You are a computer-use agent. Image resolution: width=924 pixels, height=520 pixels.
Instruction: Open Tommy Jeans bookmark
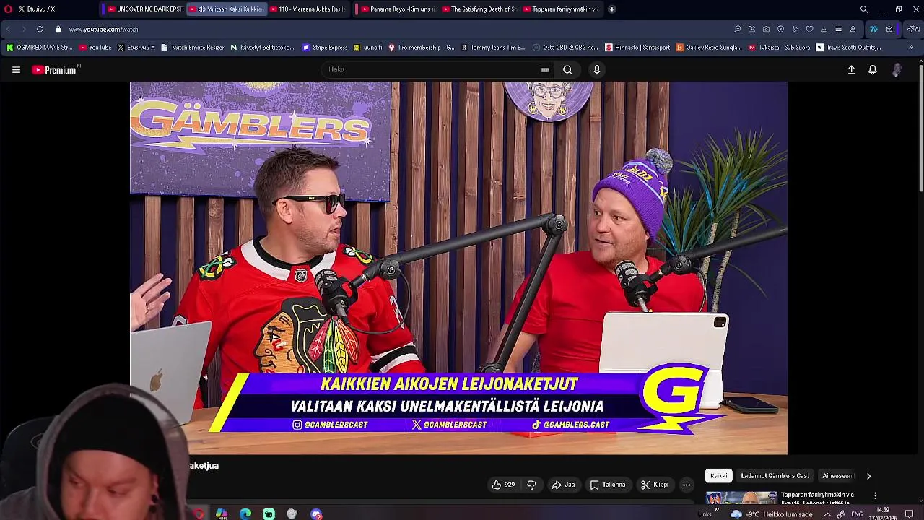point(493,48)
